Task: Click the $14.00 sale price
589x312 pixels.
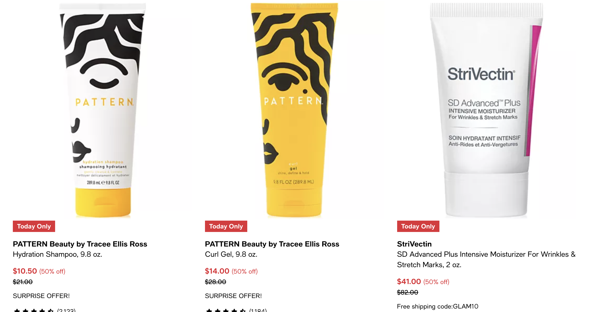Action: 217,271
